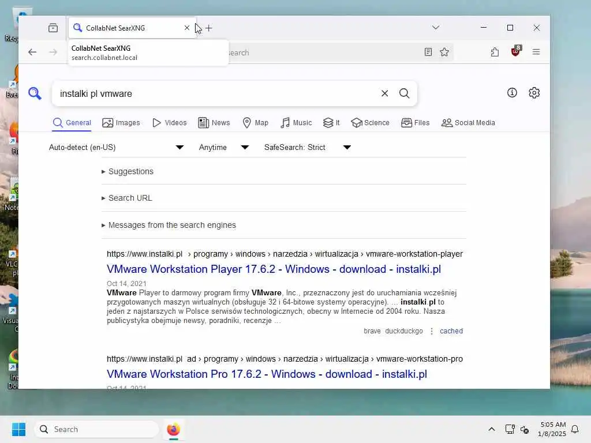Open the notifications bell icon
The image size is (591, 443).
click(x=575, y=429)
